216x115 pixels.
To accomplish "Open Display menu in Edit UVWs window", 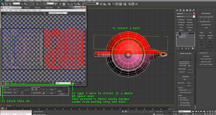I will click(x=34, y=10).
